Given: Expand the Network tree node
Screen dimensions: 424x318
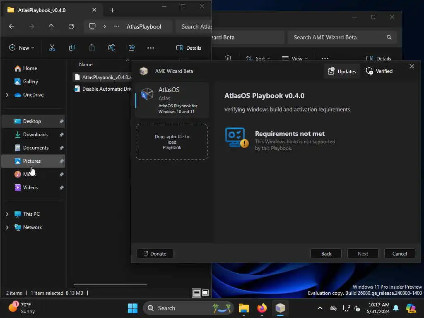Looking at the screenshot, I should click(x=7, y=227).
